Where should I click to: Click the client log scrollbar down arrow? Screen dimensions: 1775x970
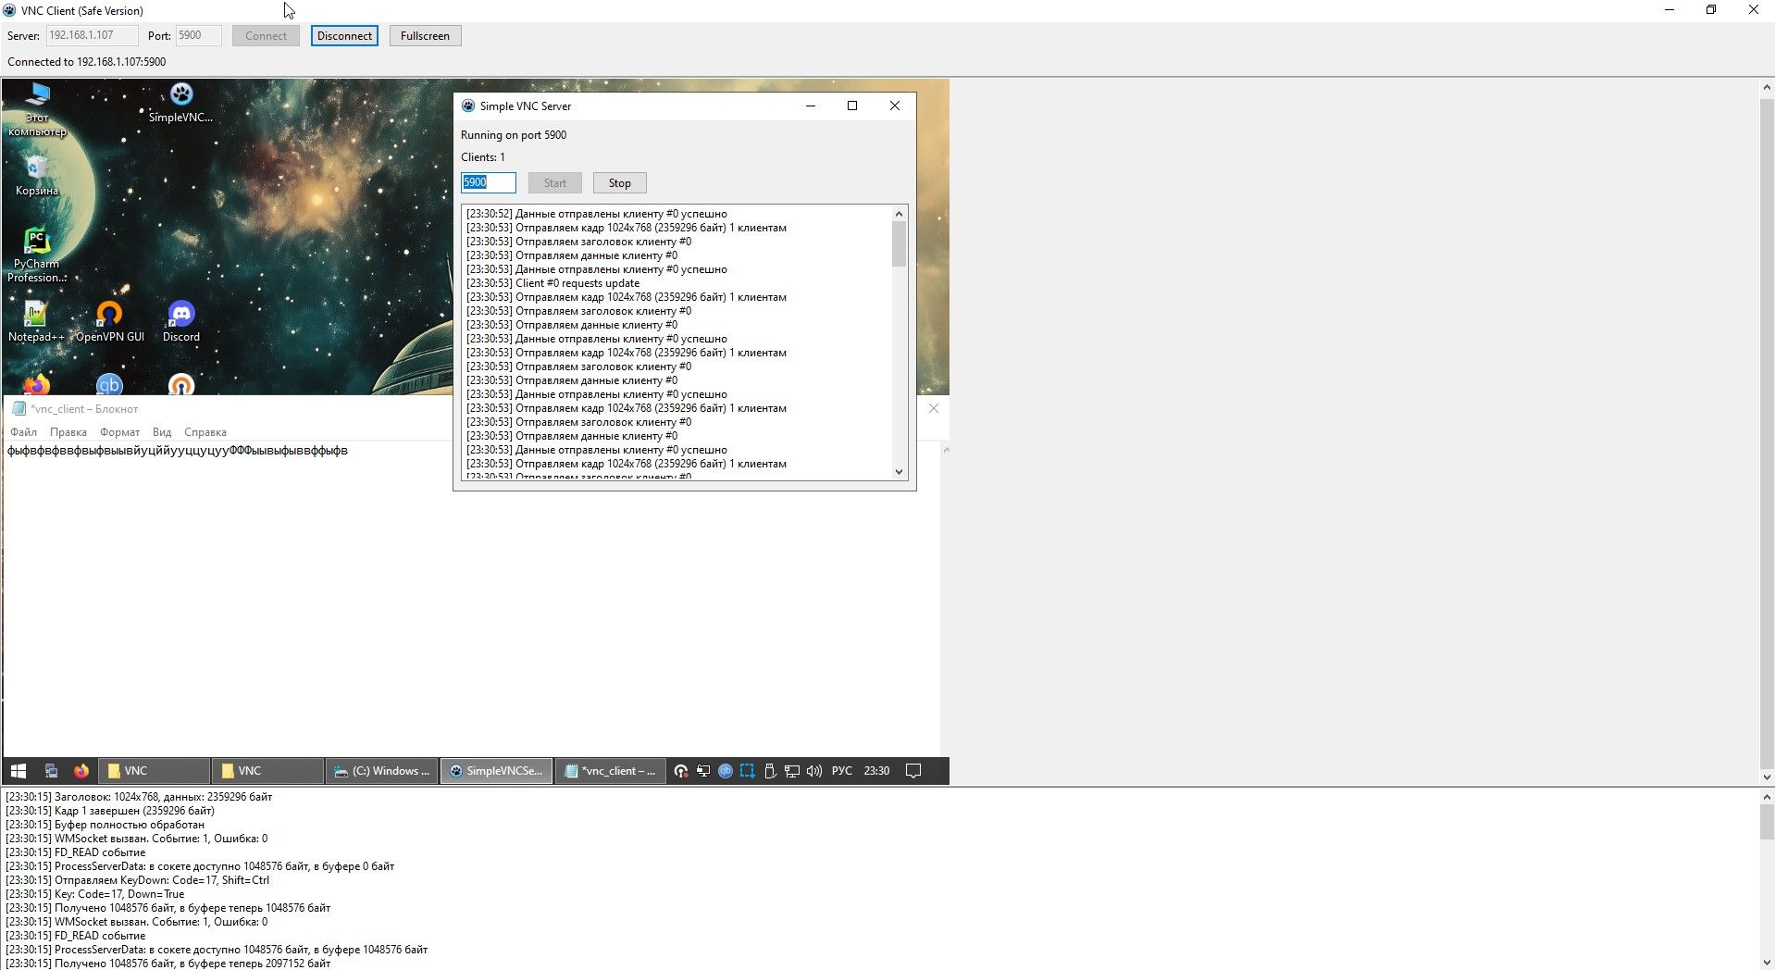coord(1767,963)
